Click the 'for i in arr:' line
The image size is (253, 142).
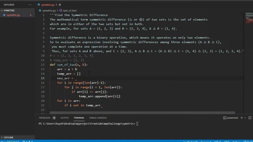point(68,101)
